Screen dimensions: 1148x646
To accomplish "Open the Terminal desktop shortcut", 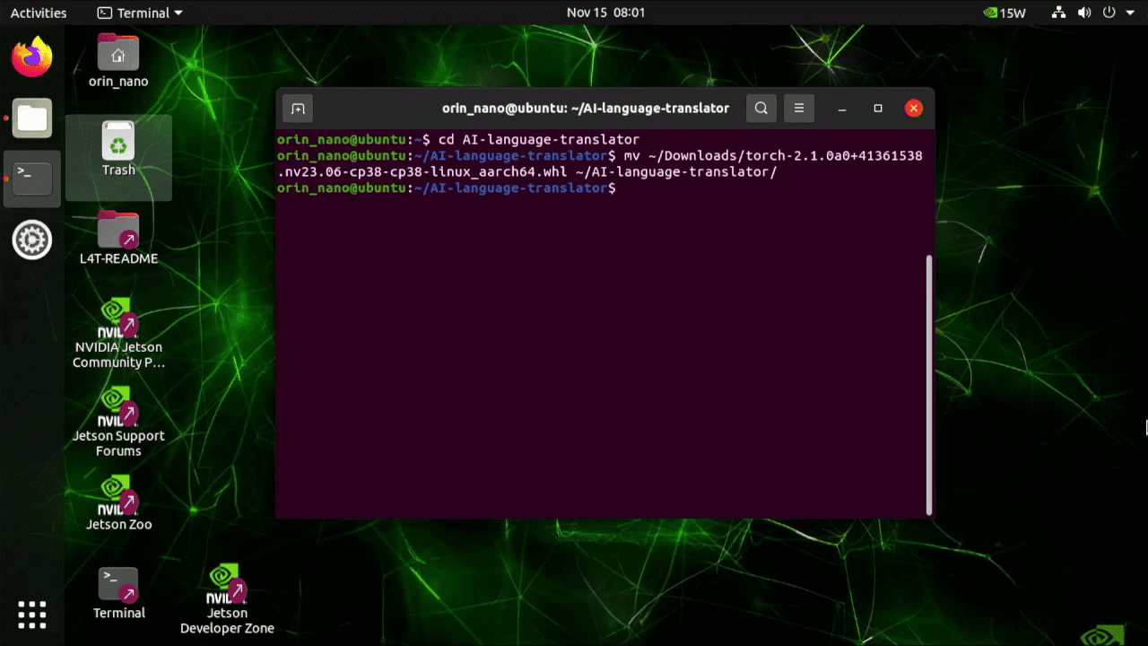I will (117, 582).
